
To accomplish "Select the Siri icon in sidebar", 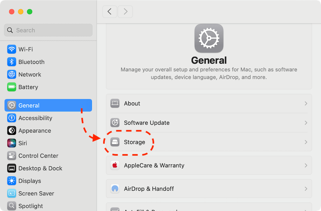I will (12, 143).
